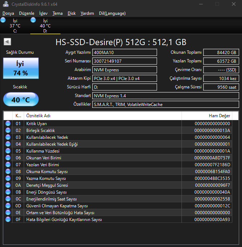
Task: Click status orb for Enerji Döngüsü Sayısı
Action: (x=8, y=192)
